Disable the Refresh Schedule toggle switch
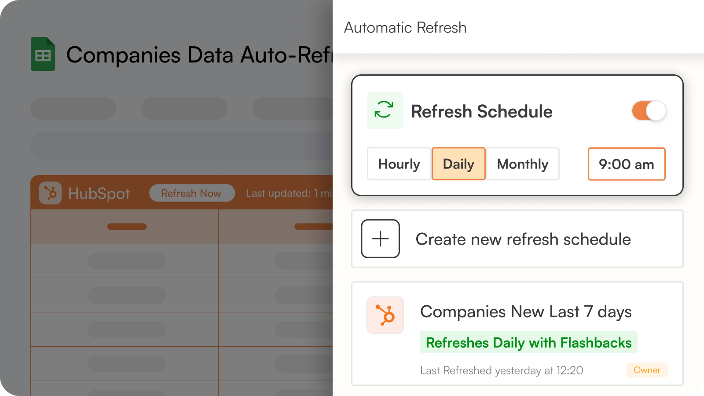704x396 pixels. 649,111
